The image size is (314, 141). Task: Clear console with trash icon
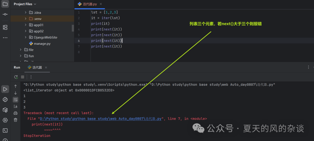point(15,120)
